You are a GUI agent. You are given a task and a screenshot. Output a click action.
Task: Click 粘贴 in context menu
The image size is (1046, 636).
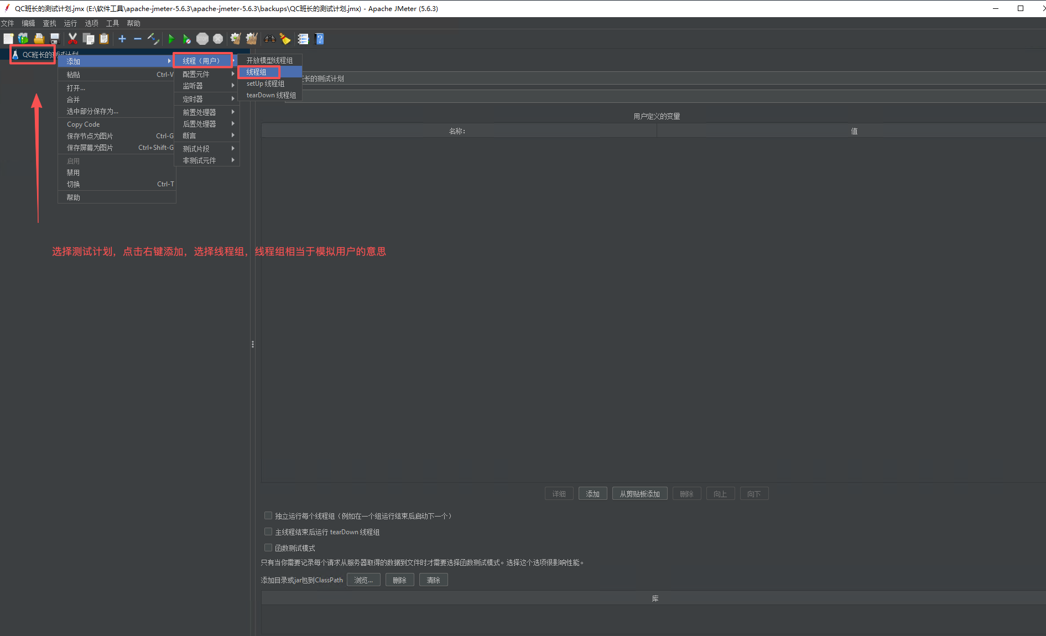pos(117,75)
